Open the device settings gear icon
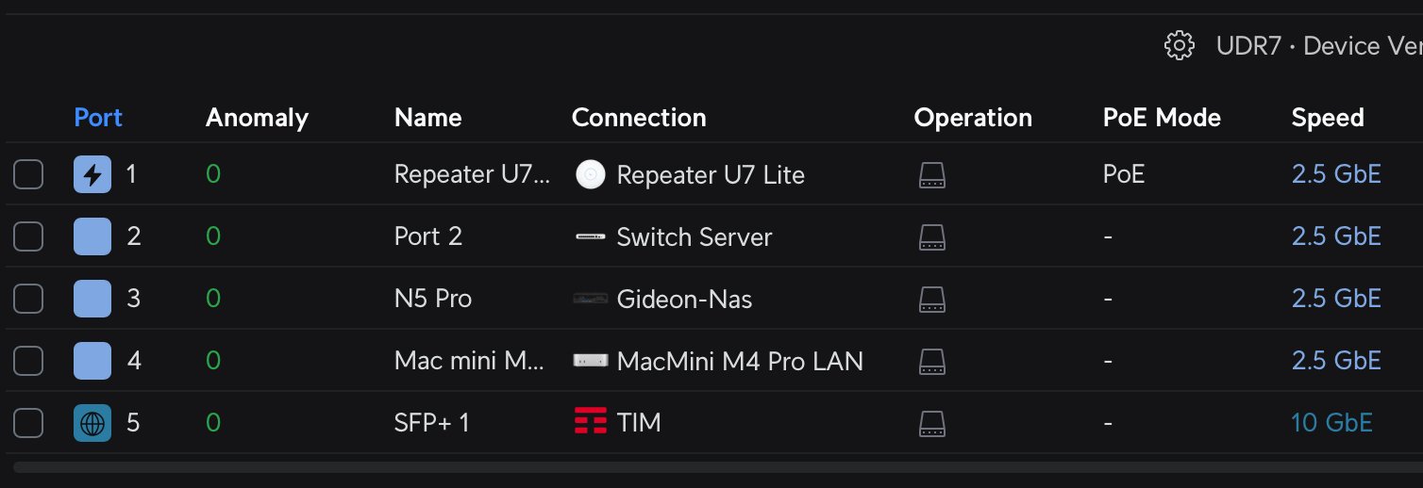Screen dimensions: 1423x488 [x=1180, y=46]
